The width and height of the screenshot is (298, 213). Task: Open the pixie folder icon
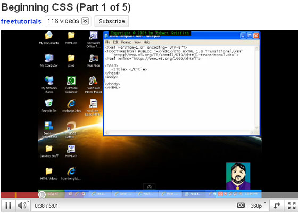pyautogui.click(x=71, y=60)
